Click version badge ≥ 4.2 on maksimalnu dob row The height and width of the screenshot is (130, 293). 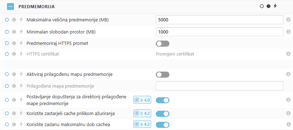pos(142,124)
